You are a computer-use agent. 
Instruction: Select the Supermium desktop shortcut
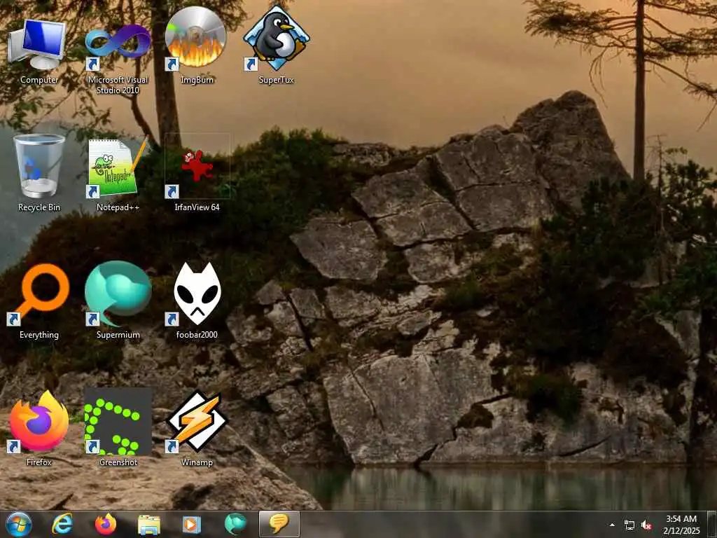[118, 301]
